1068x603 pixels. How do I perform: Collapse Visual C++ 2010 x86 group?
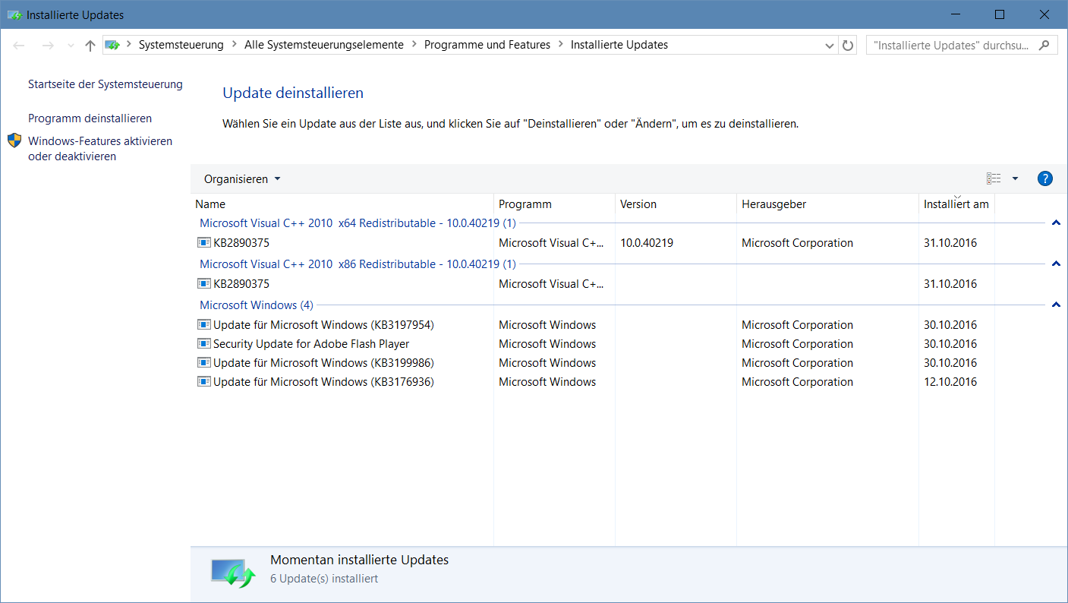coord(1055,264)
